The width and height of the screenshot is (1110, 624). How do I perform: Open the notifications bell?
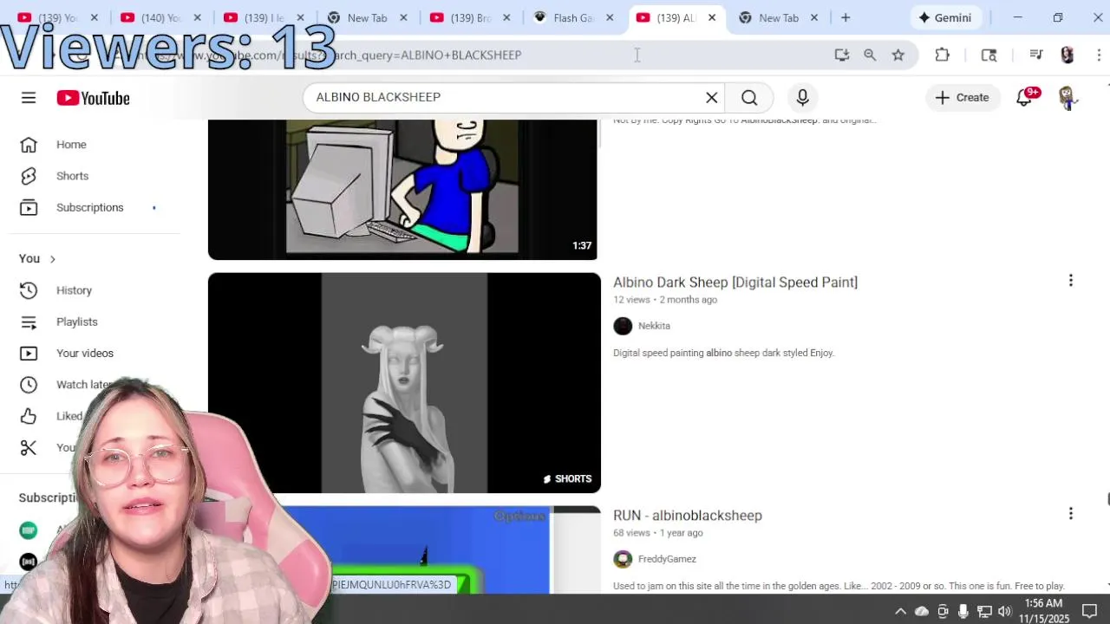click(x=1024, y=98)
